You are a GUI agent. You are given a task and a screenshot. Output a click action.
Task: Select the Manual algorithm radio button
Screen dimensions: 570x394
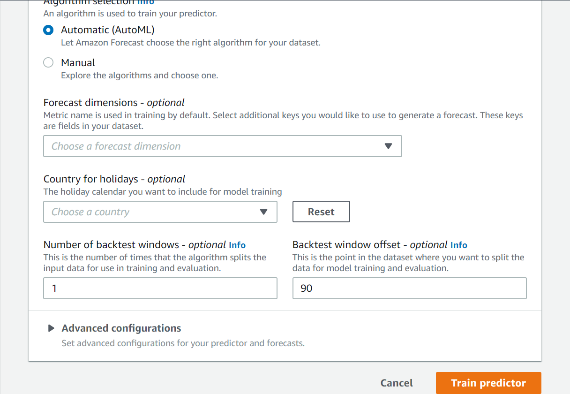(x=48, y=63)
